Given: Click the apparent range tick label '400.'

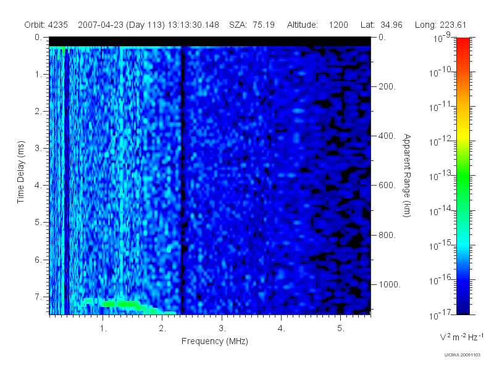Looking at the screenshot, I should pyautogui.click(x=387, y=136).
